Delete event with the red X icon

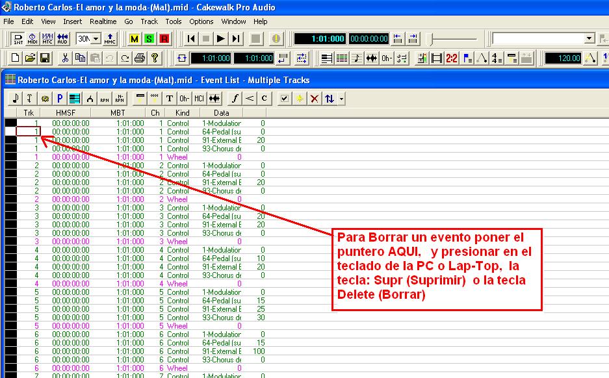tap(314, 99)
